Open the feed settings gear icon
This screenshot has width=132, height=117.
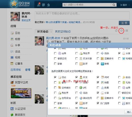click(121, 31)
